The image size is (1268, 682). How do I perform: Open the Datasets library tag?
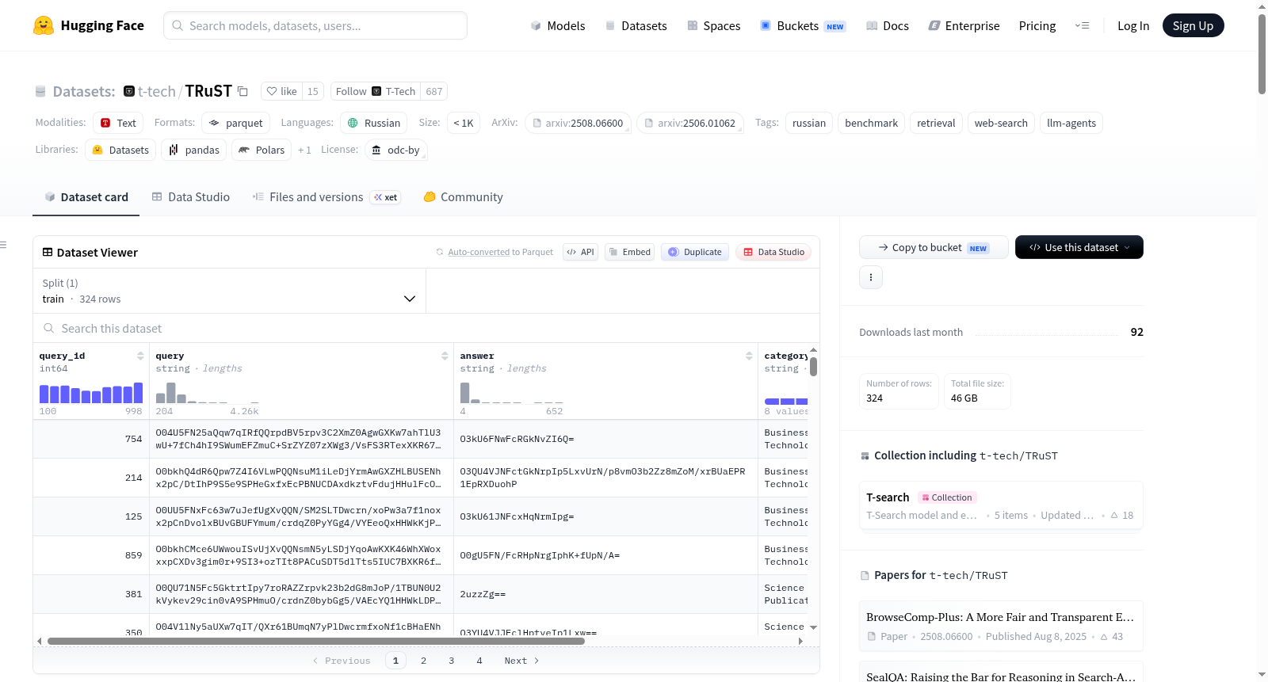pyautogui.click(x=120, y=150)
